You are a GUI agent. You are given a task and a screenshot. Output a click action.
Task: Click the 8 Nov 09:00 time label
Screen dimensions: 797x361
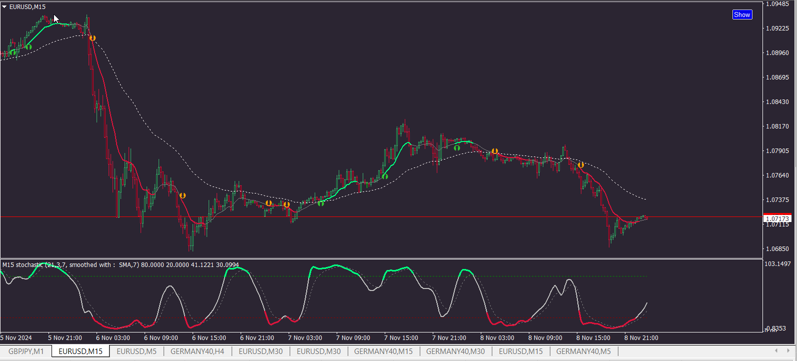(x=545, y=338)
